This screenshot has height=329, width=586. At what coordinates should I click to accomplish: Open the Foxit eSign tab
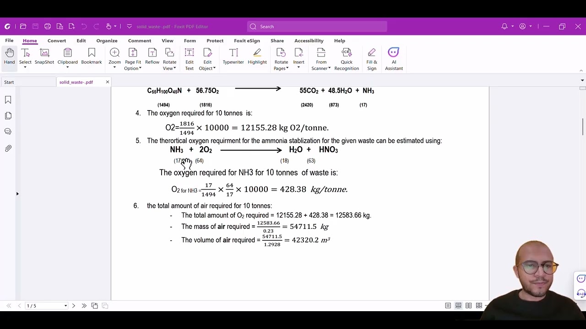[247, 41]
